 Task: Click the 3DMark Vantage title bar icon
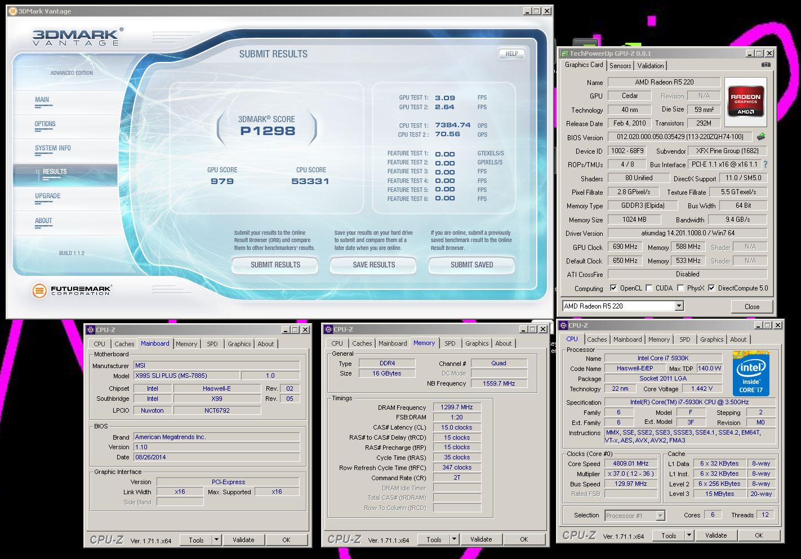click(x=13, y=11)
